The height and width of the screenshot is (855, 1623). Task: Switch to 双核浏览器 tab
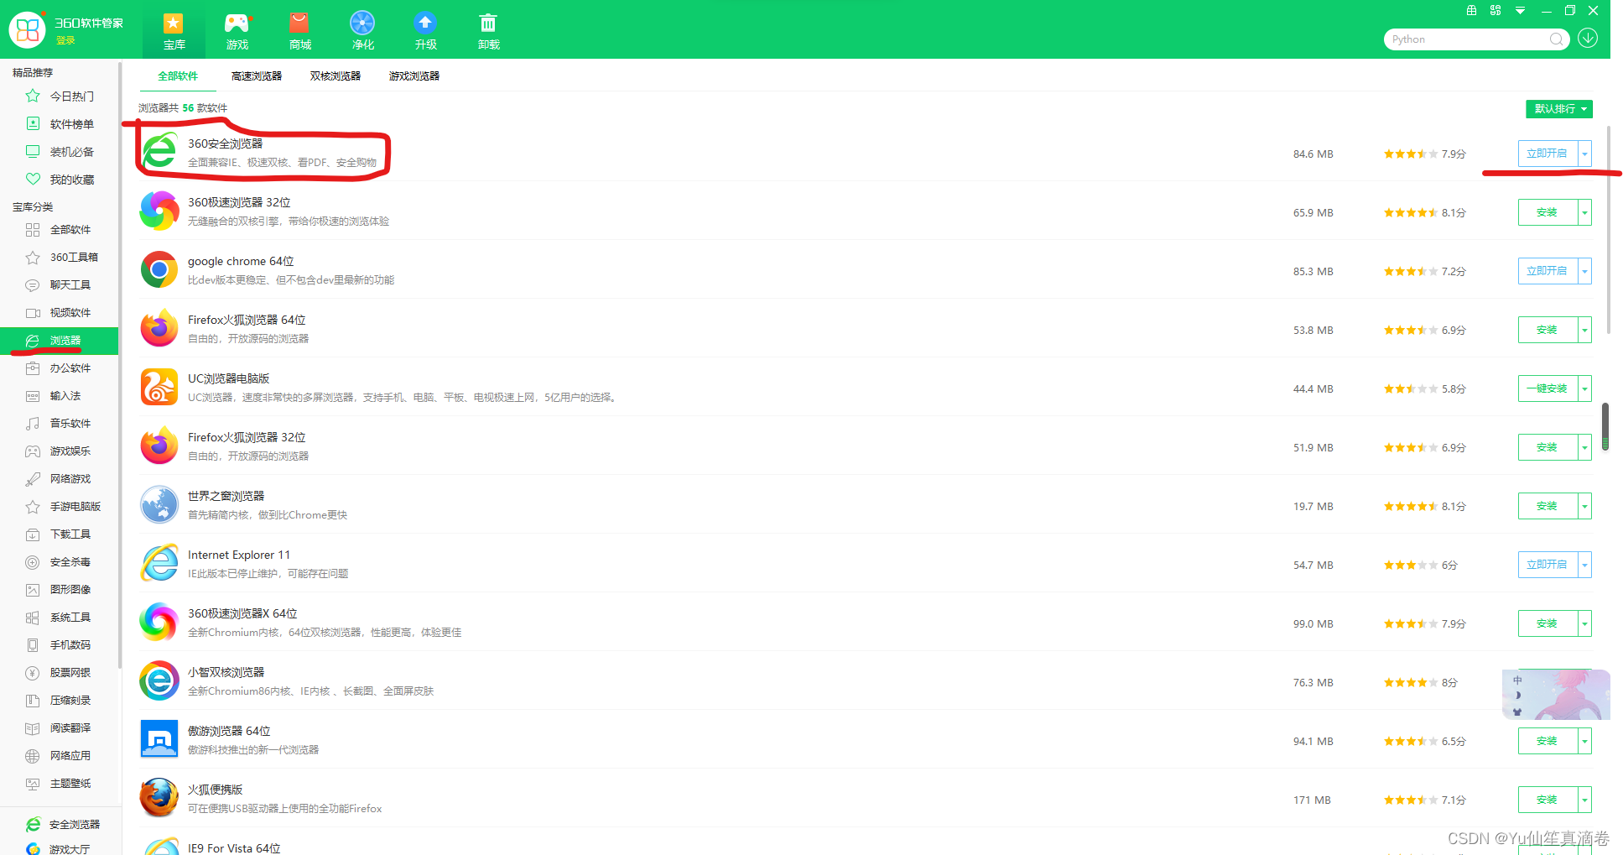click(x=336, y=76)
